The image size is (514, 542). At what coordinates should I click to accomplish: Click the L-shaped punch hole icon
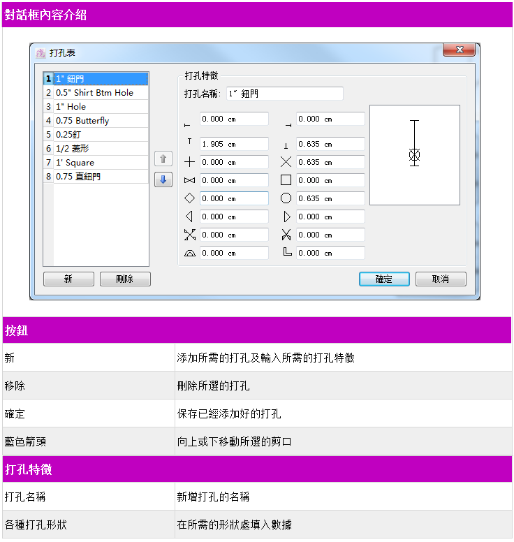(x=286, y=253)
